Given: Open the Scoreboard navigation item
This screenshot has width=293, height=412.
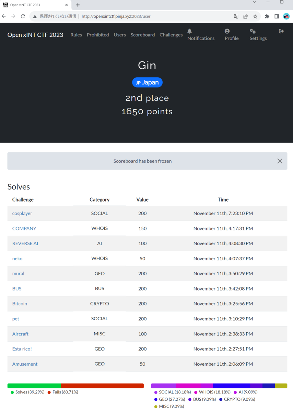Looking at the screenshot, I should 143,35.
